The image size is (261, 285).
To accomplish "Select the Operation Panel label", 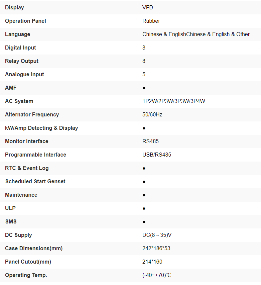I will pyautogui.click(x=25, y=21).
